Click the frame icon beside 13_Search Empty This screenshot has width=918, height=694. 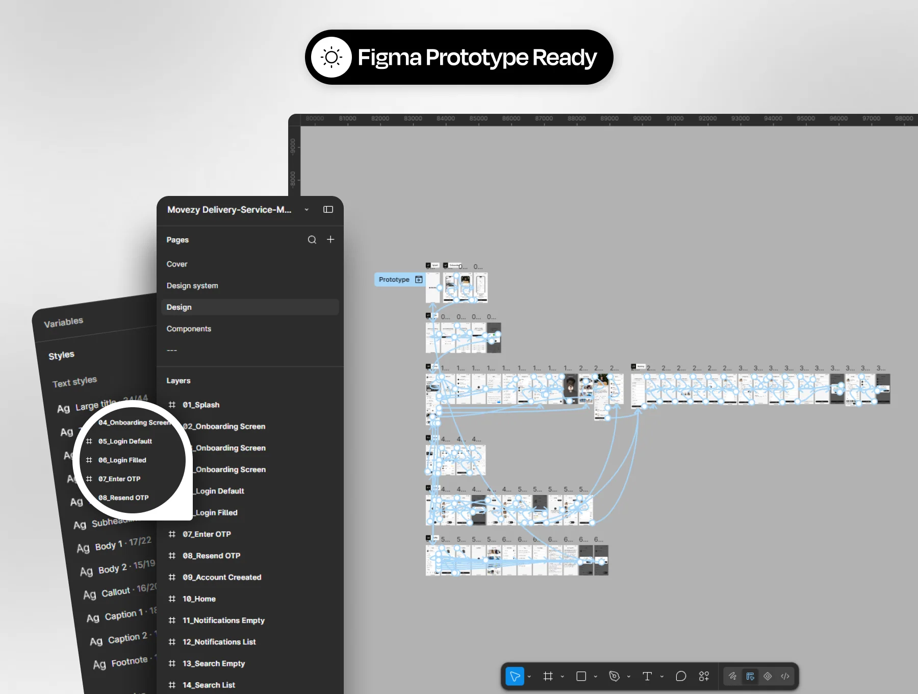[172, 663]
